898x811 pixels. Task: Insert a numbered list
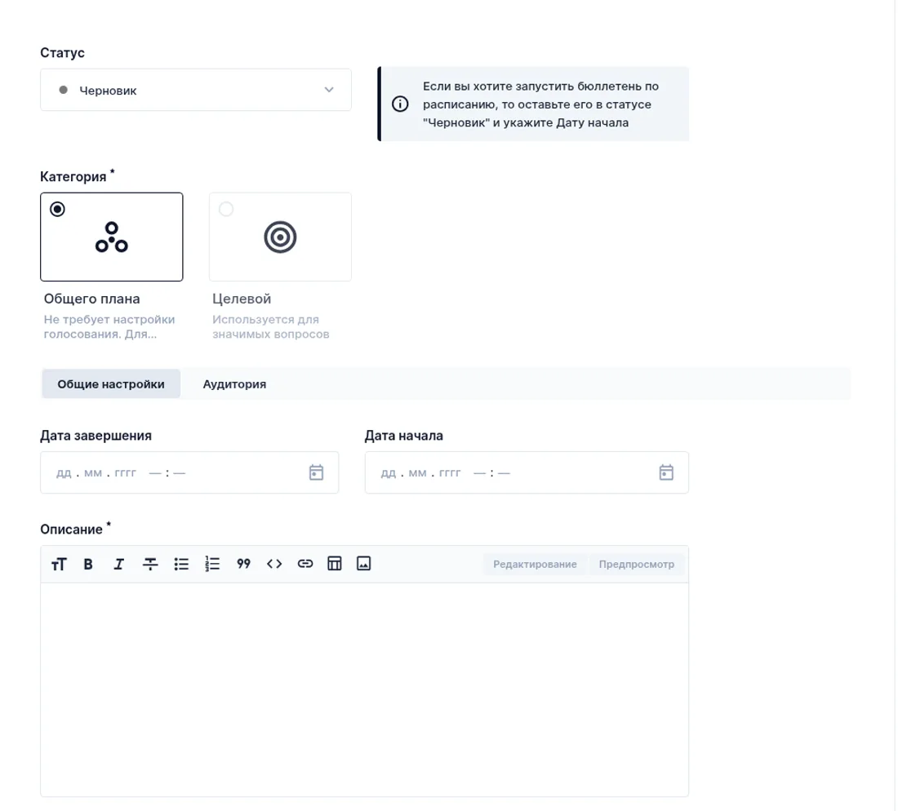[x=212, y=565]
